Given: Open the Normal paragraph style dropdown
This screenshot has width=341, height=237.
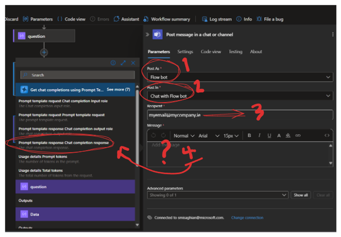Looking at the screenshot, I should pos(184,136).
